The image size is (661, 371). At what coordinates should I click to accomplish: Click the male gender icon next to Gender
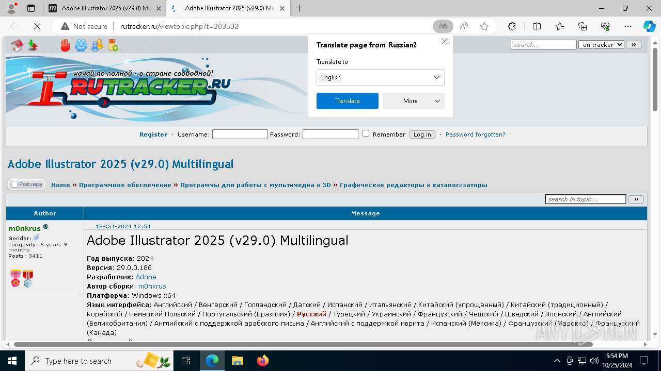coord(36,238)
